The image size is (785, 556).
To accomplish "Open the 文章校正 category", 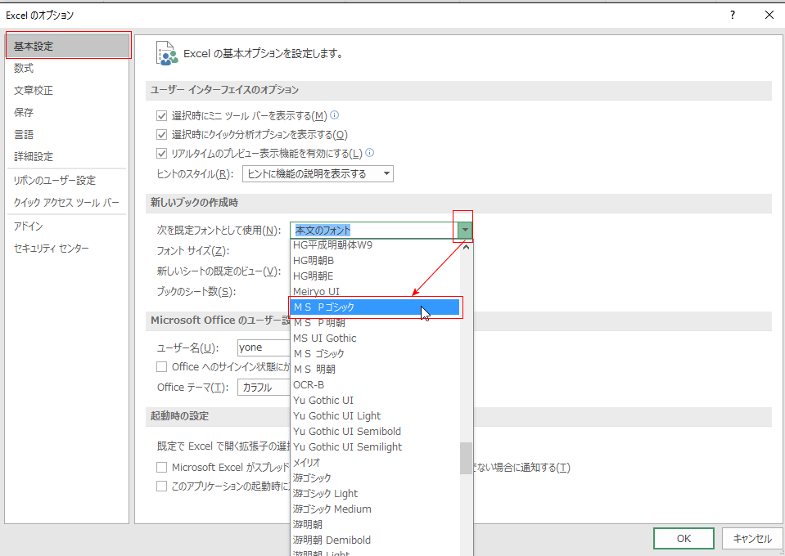I will (x=66, y=90).
